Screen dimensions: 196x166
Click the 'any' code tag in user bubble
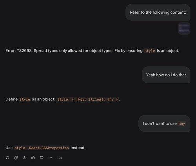point(181,123)
